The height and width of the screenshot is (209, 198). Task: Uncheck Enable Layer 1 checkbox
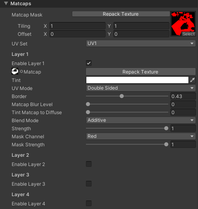(89, 63)
